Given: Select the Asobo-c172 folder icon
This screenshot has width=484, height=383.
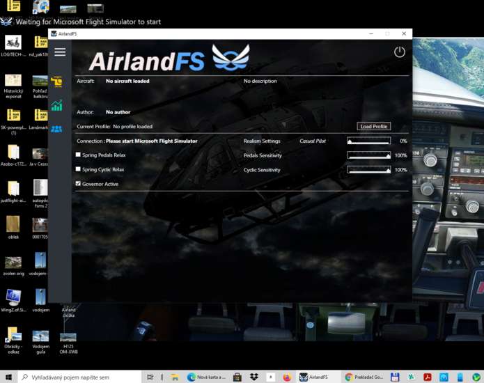Looking at the screenshot, I should [x=13, y=155].
